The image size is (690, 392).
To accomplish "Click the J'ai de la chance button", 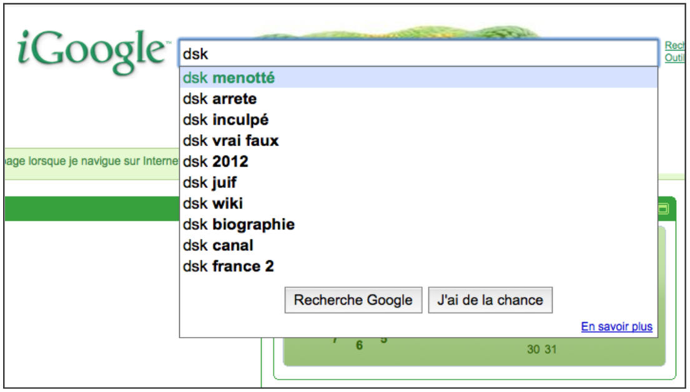I will (x=490, y=300).
